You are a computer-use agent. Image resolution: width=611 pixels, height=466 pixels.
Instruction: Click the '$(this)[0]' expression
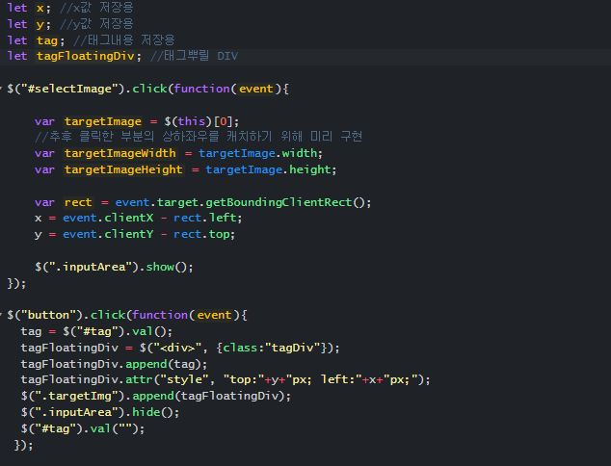pyautogui.click(x=198, y=121)
